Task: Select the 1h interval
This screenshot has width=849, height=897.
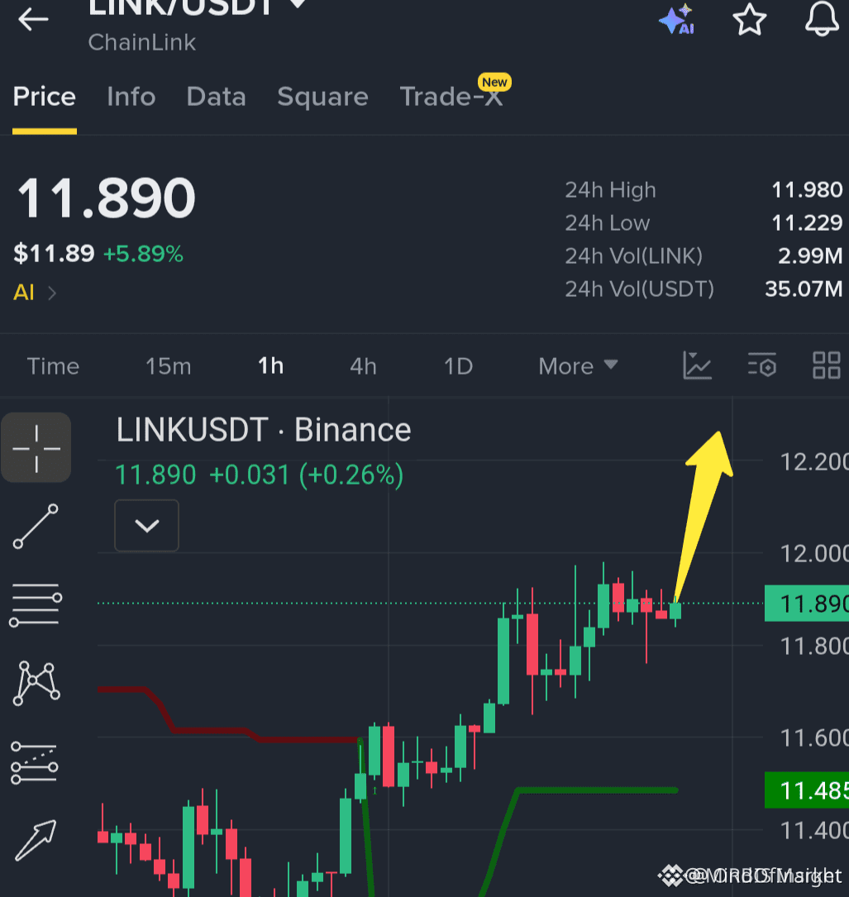Action: coord(270,366)
